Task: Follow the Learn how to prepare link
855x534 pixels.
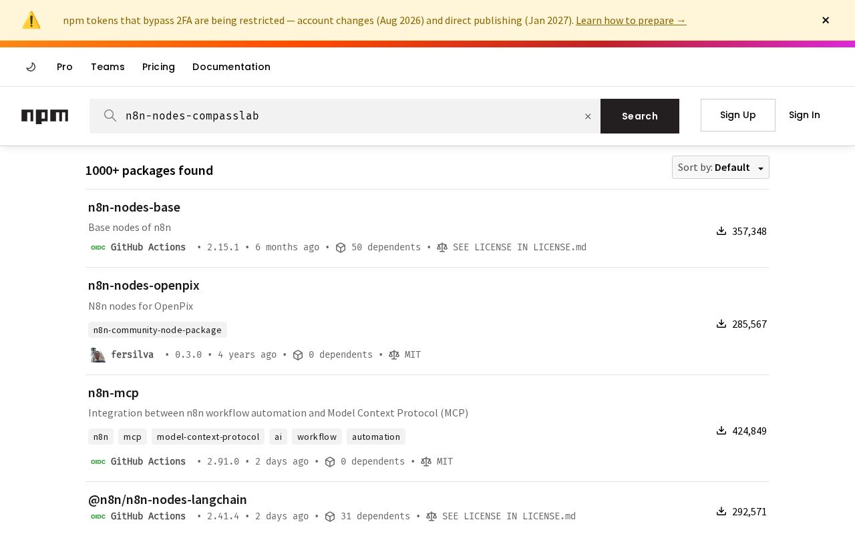Action: pyautogui.click(x=631, y=20)
